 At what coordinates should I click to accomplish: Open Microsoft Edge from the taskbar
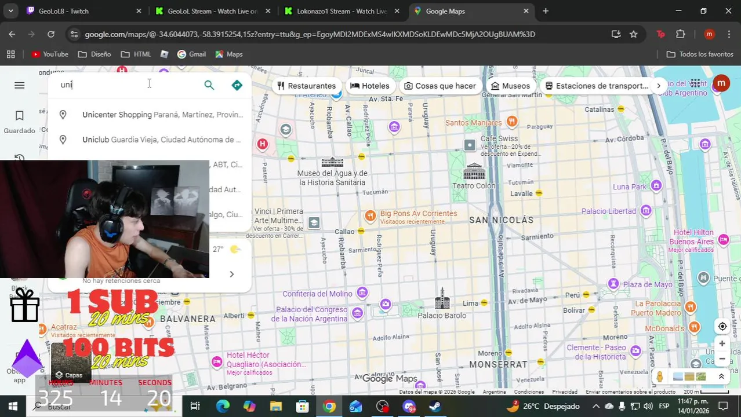click(223, 406)
